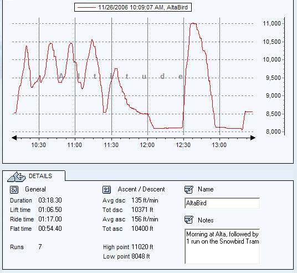Select the legend entry 11/26/2006 AltaBird
This screenshot has width=297, height=273.
(133, 7)
